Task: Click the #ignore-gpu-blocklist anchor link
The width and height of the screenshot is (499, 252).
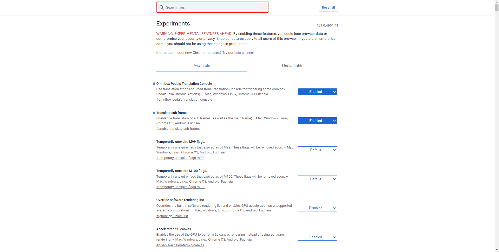Action: (x=172, y=216)
